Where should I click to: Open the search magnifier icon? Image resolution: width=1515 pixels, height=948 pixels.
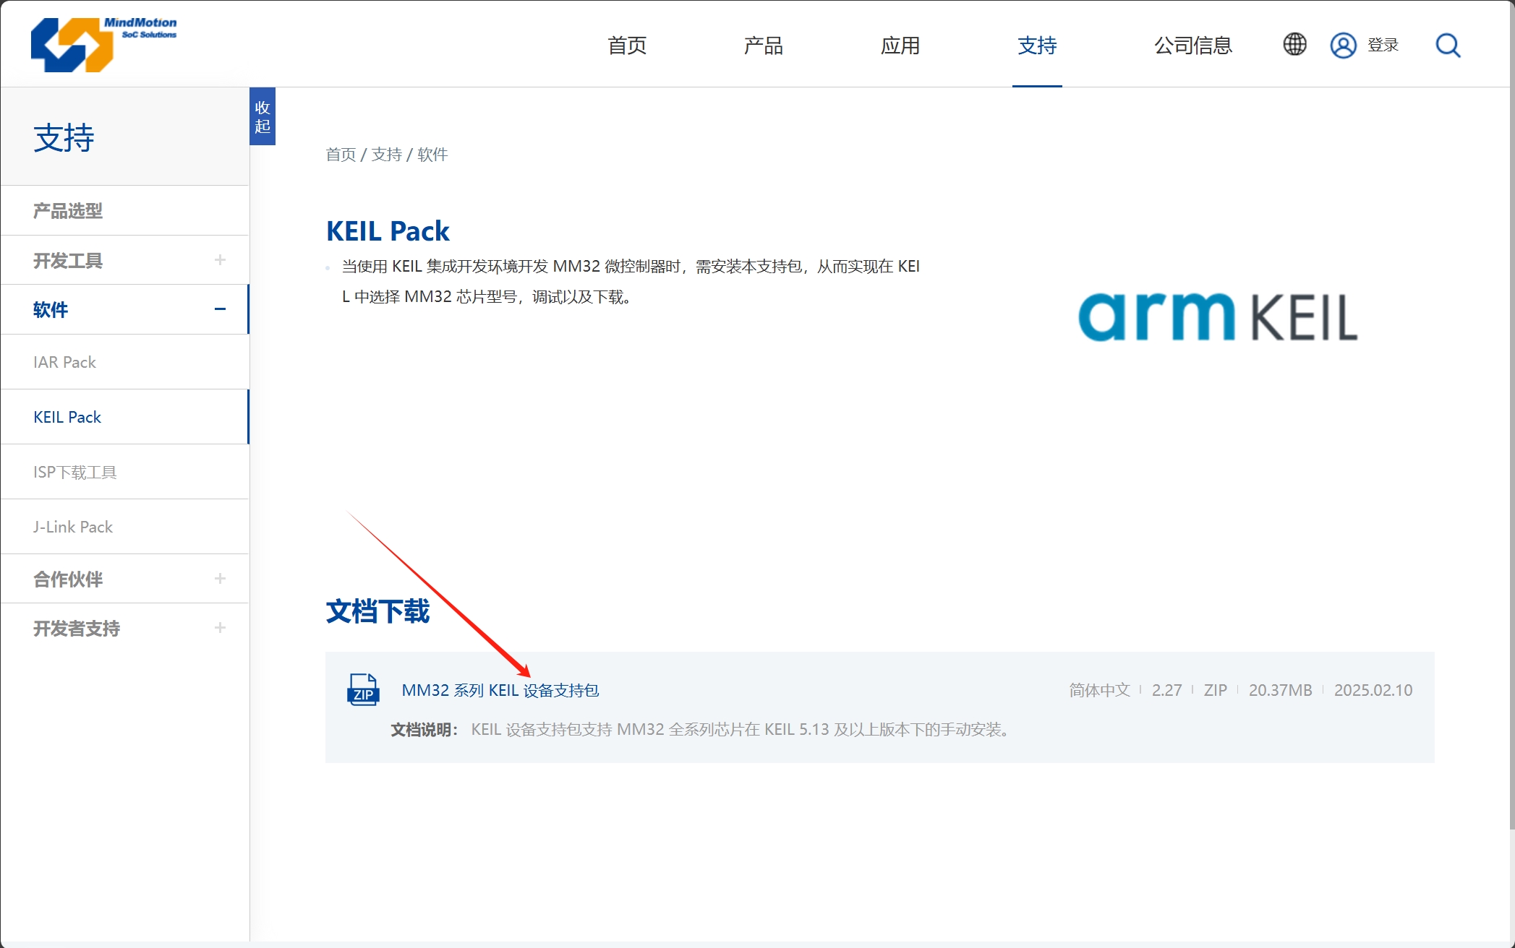click(1448, 46)
